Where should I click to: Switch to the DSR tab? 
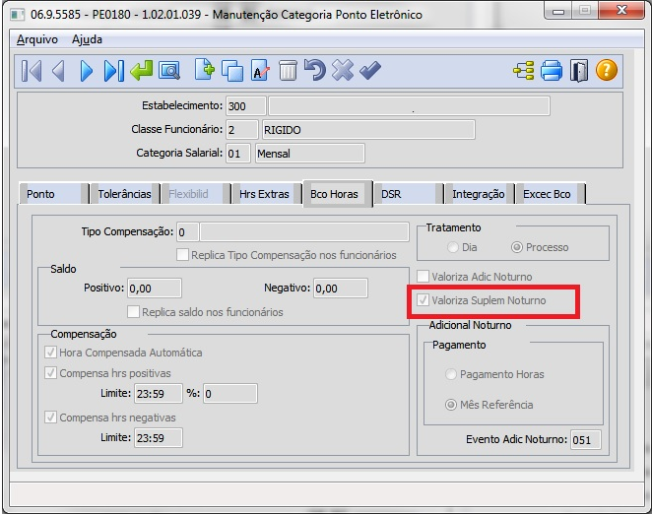(409, 194)
